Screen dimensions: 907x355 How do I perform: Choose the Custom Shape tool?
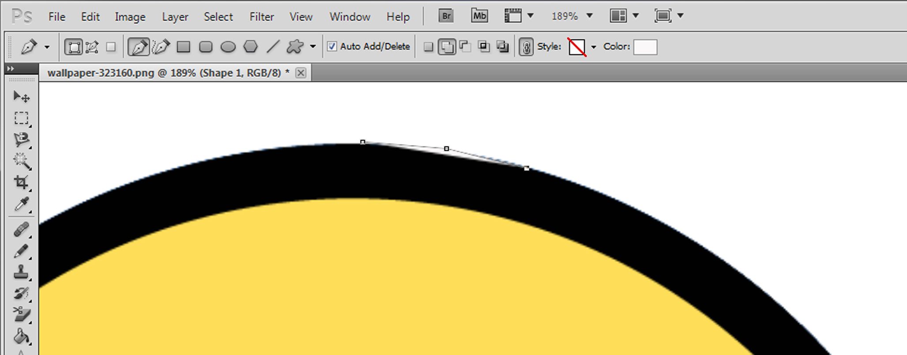click(x=295, y=46)
